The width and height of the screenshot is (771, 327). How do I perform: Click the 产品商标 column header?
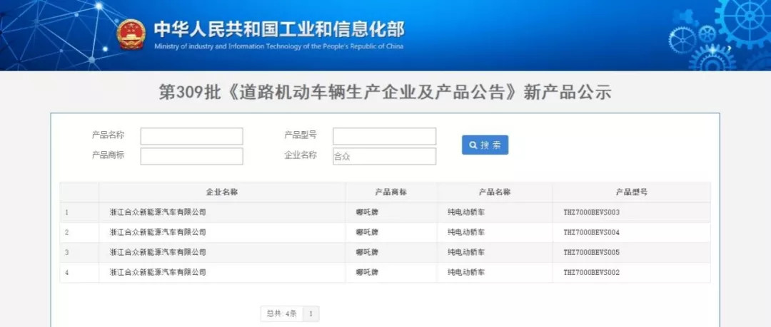click(x=391, y=192)
